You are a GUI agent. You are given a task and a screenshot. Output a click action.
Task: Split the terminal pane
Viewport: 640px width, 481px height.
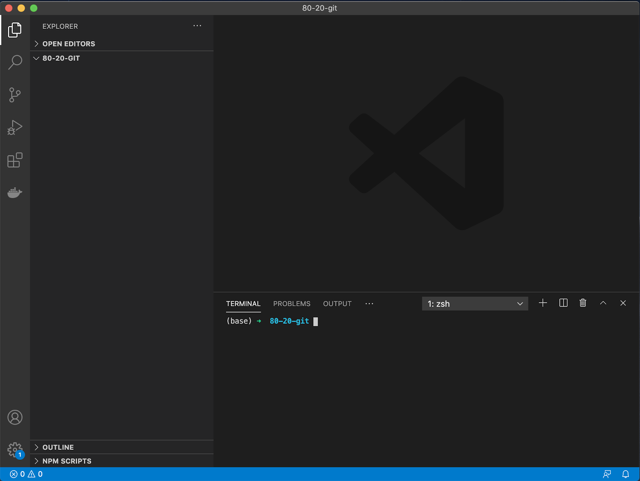pos(563,303)
